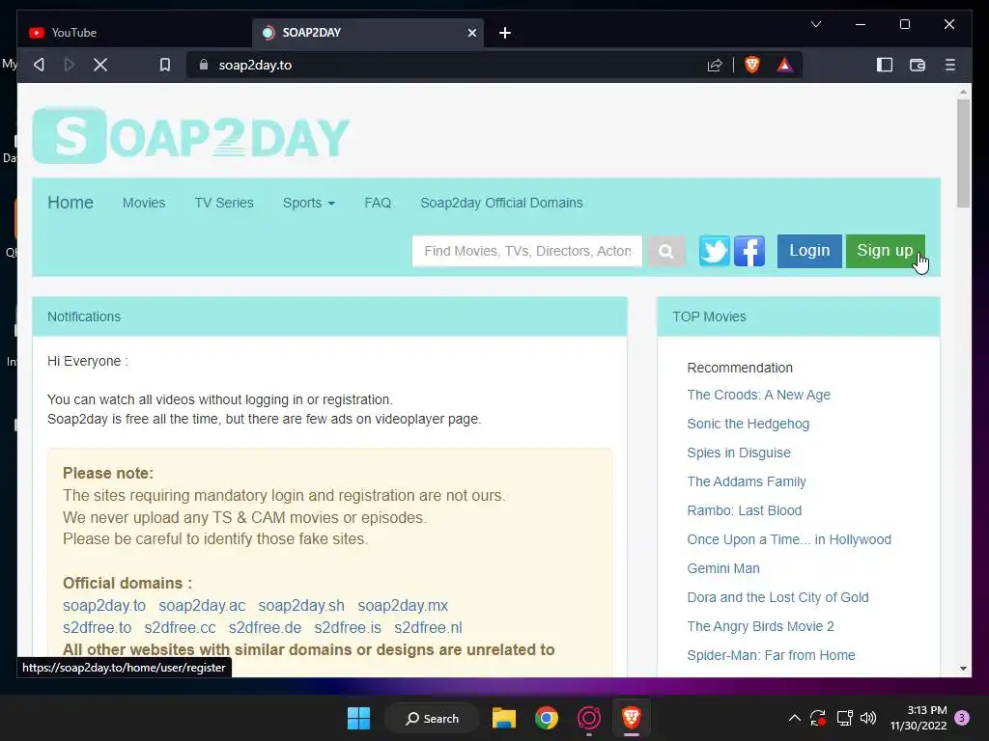Open the Movies nav item
Viewport: 989px width, 741px height.
coord(144,203)
